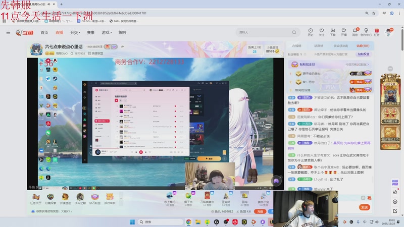Image resolution: width=404 pixels, height=227 pixels.
Task: Open the 派对来啦 activity icon
Action: (x=110, y=199)
